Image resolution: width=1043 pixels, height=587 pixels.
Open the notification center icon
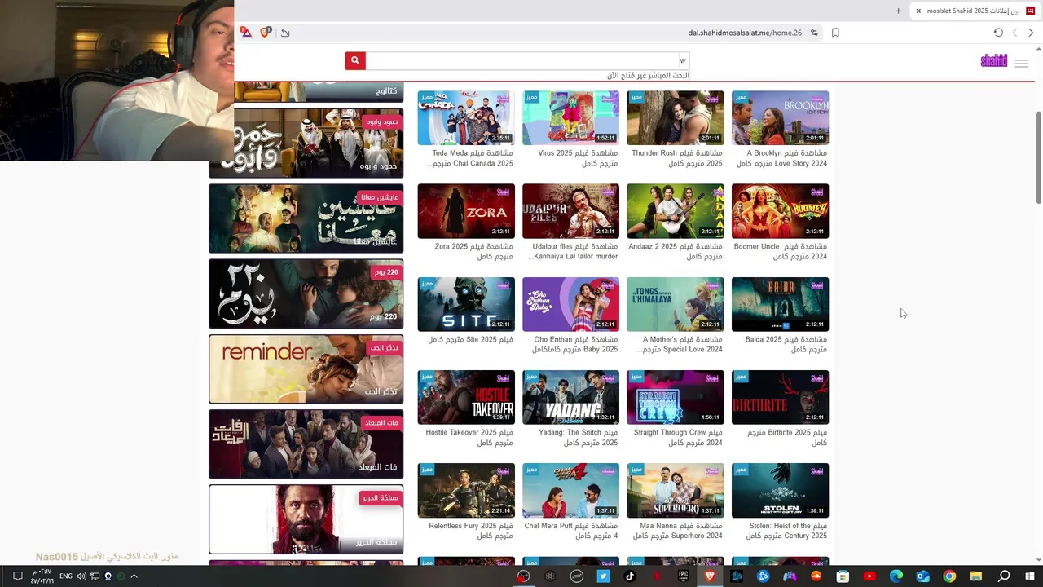17,576
